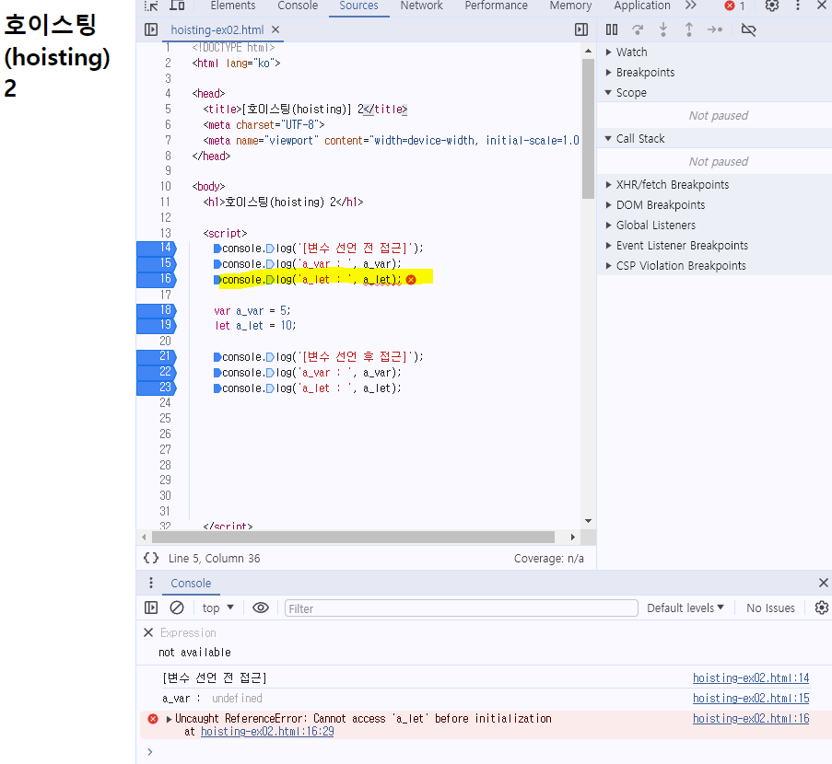Create live expression eye icon
This screenshot has height=764, width=832.
[261, 608]
